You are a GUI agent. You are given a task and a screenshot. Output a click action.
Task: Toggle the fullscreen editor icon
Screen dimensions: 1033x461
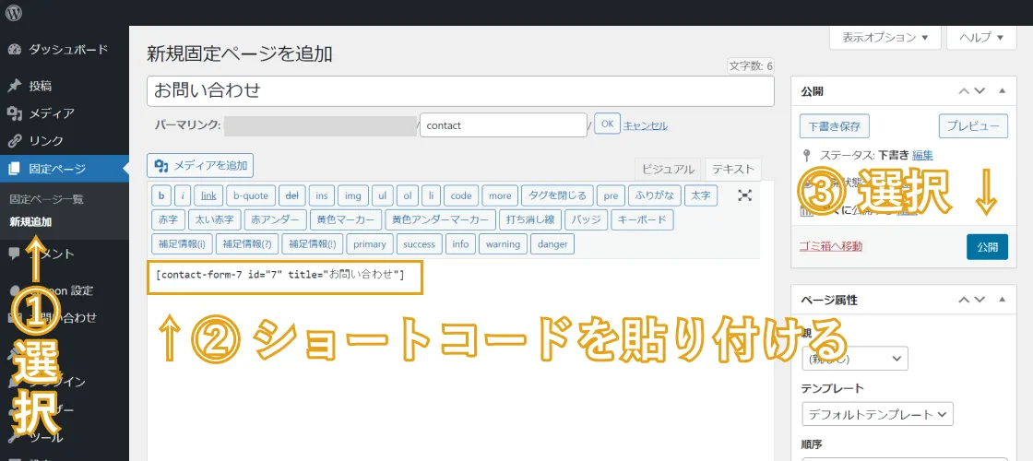(x=745, y=195)
